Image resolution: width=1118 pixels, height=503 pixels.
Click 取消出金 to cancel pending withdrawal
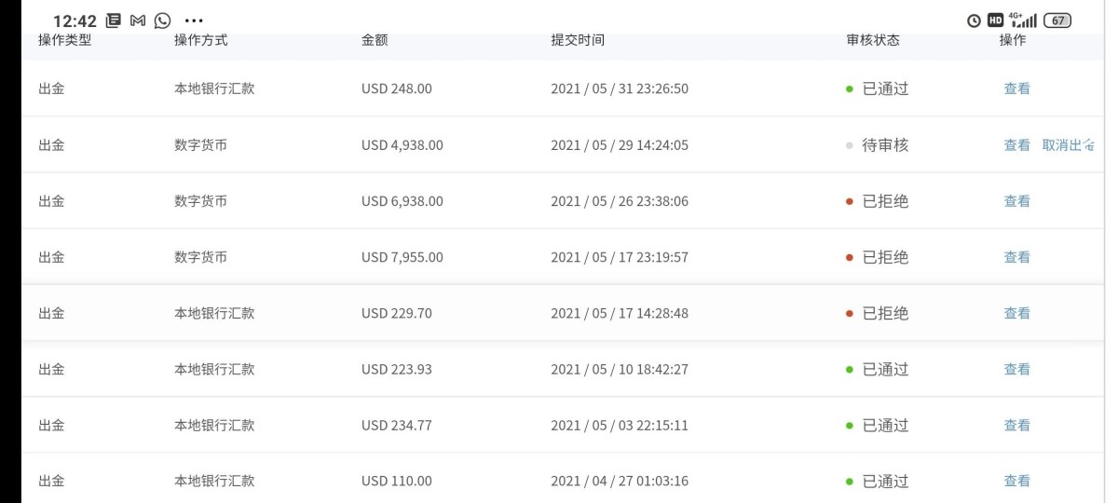coord(1068,145)
